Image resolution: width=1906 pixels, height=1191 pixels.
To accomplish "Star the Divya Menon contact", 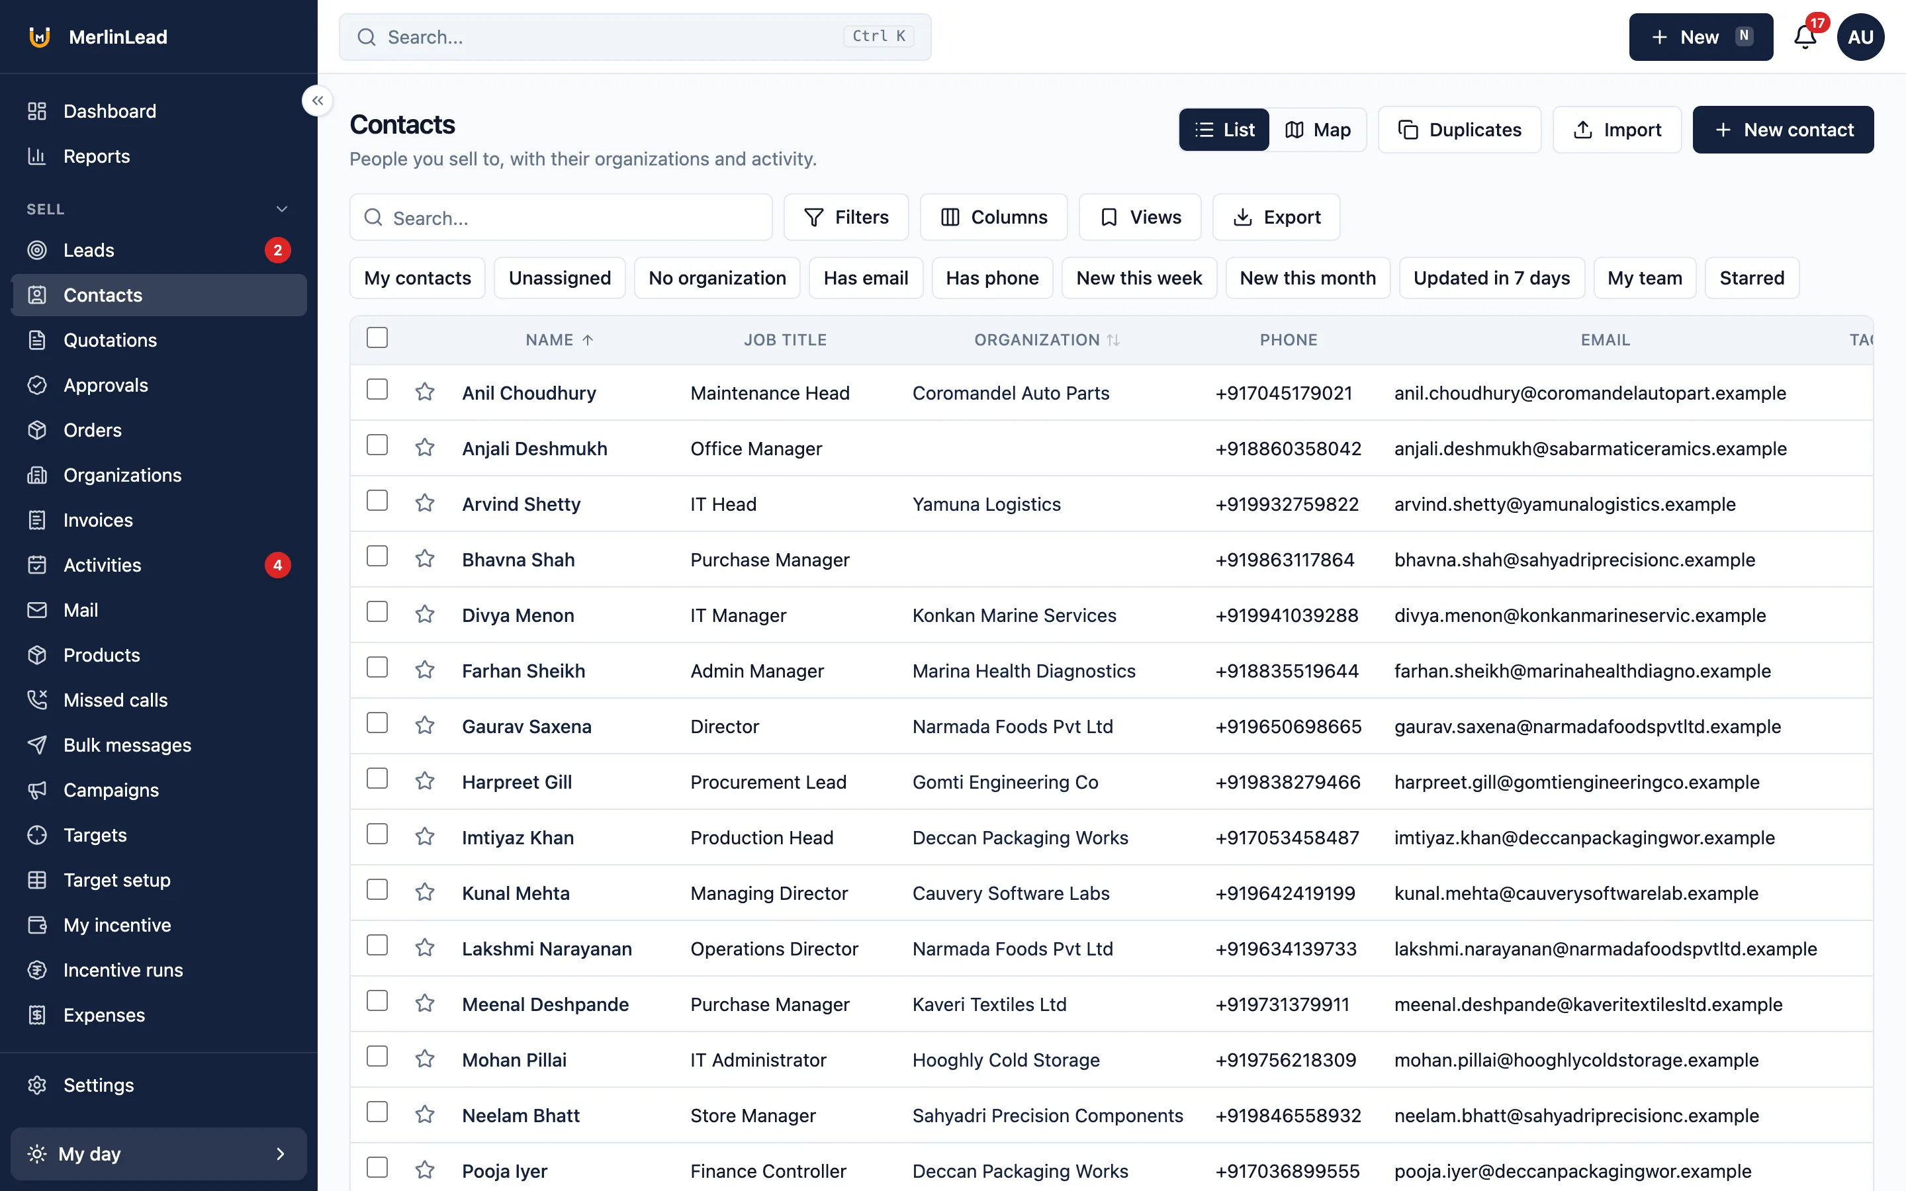I will coord(424,613).
